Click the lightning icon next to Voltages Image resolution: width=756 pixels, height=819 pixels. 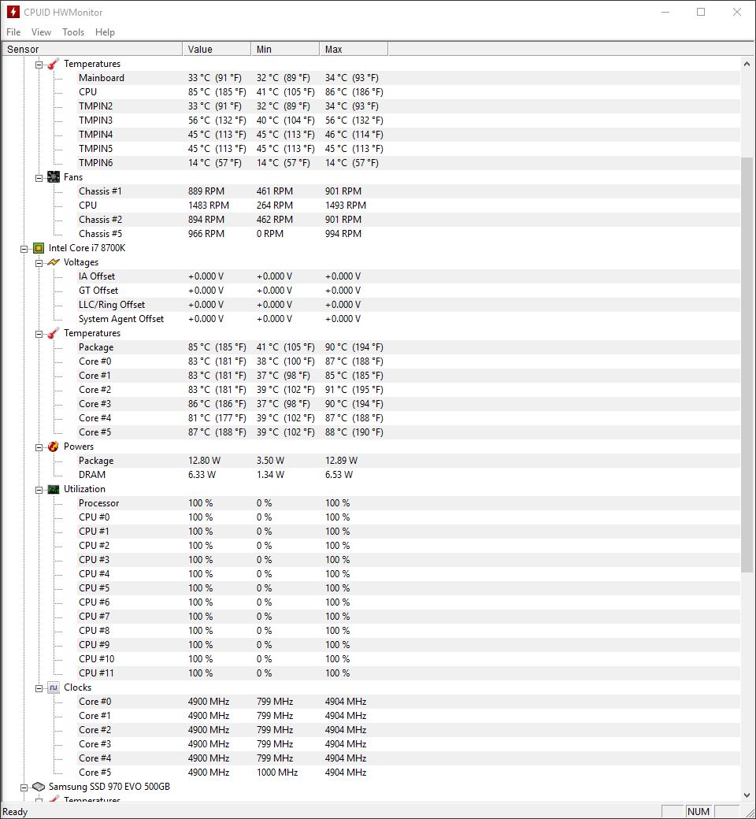pyautogui.click(x=53, y=262)
